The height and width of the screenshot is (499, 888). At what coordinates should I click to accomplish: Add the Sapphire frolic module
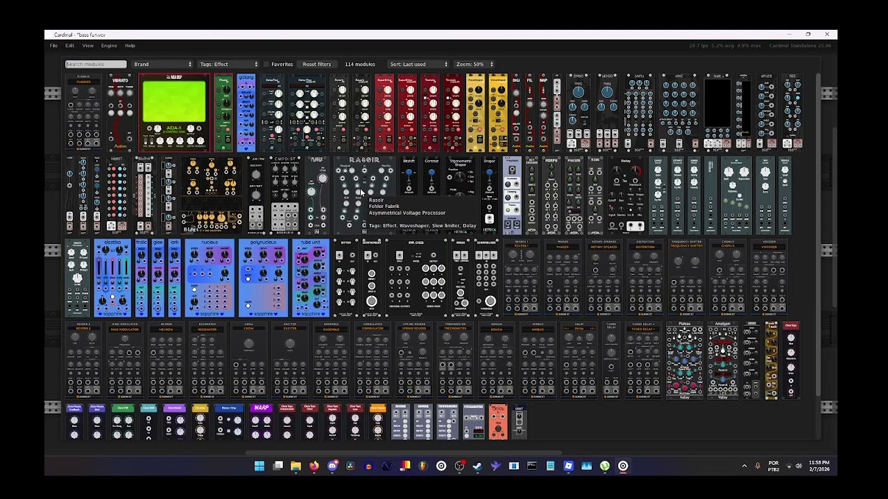point(142,278)
